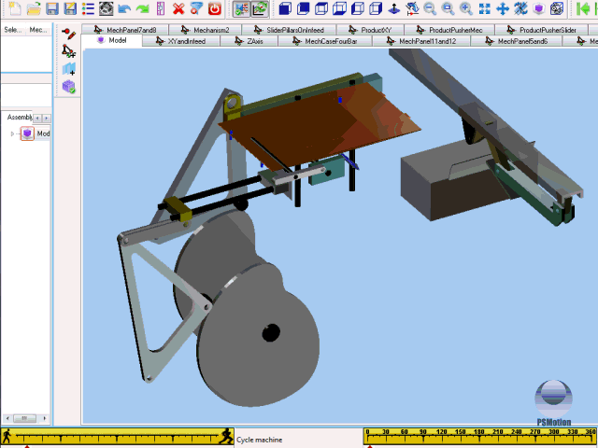Open the Mec... panel tab
Screen dimensions: 598x448
click(38, 30)
